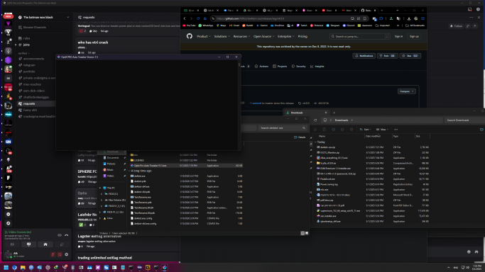
Task: Open Discord user settings gear
Action: tap(66, 255)
